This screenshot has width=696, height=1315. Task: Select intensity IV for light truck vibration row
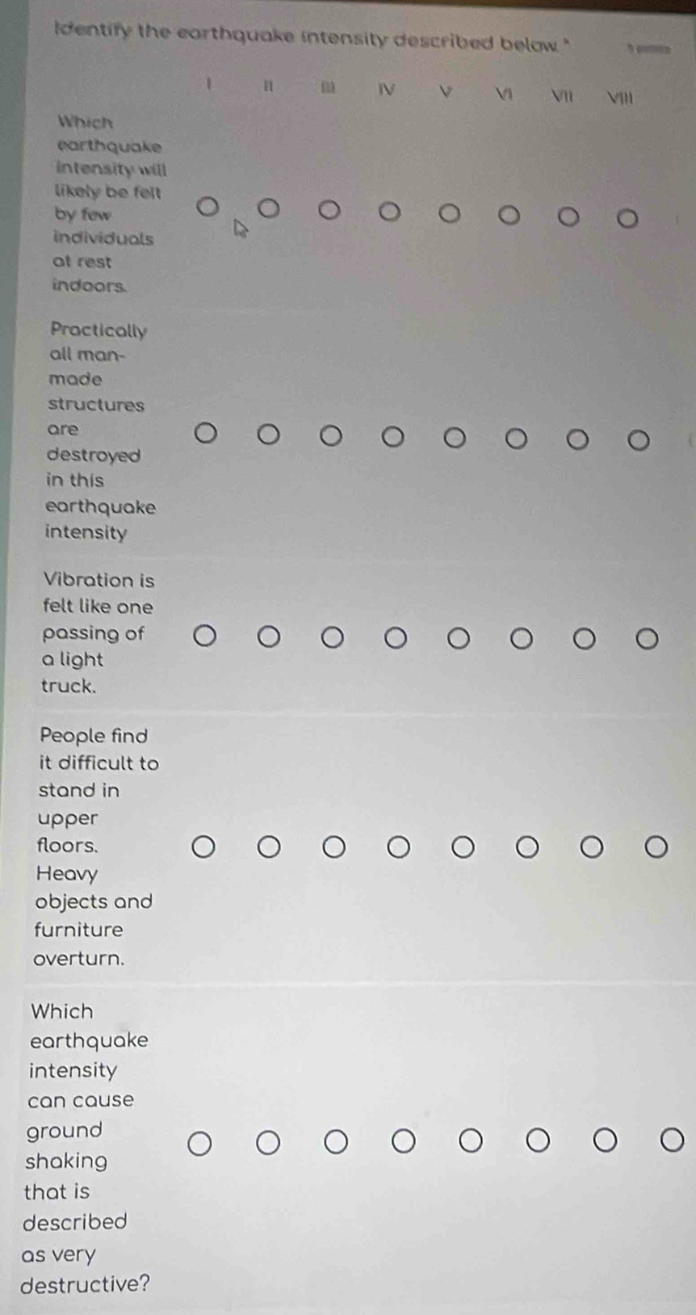point(395,639)
